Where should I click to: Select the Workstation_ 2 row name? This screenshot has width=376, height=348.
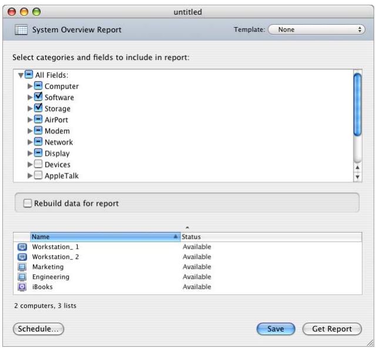(55, 257)
